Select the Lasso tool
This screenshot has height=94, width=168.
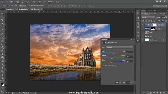2,20
